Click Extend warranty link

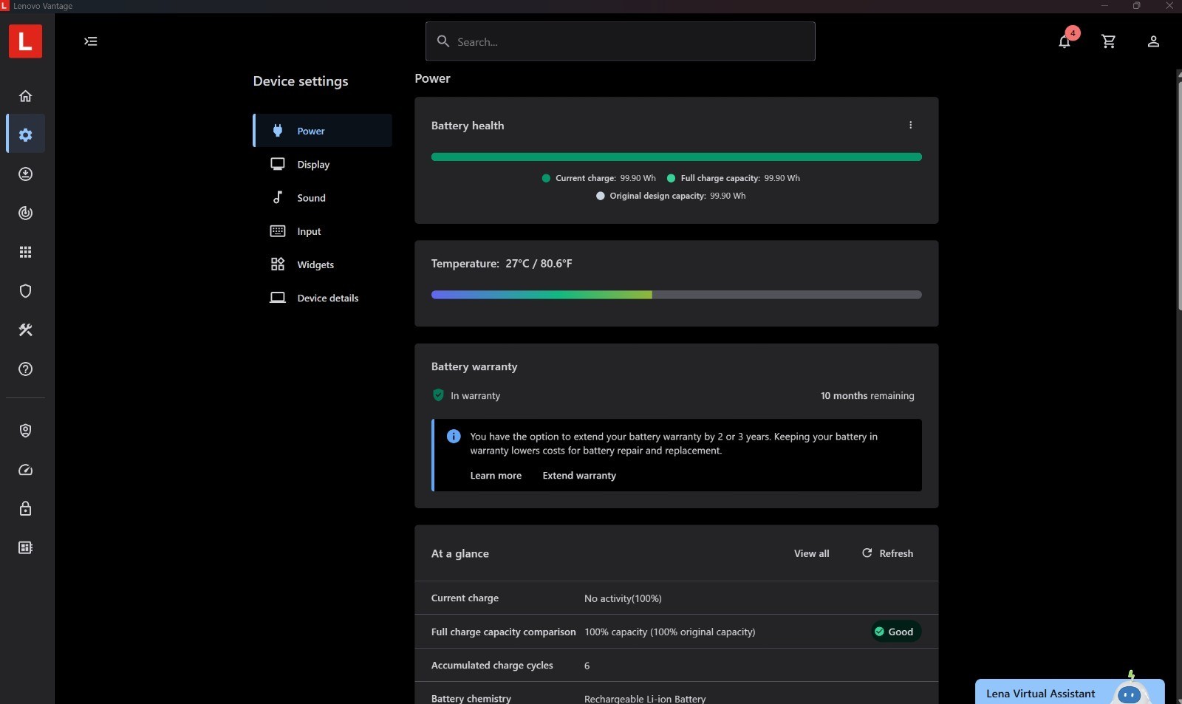click(x=579, y=476)
